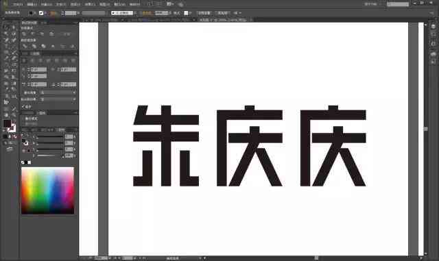The width and height of the screenshot is (439, 261).
Task: Click the Crop pathfinder icon
Action: tap(53, 46)
